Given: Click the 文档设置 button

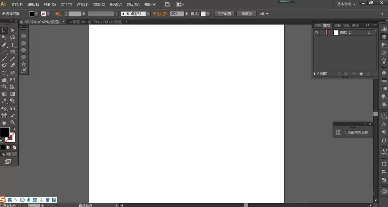Looking at the screenshot, I should (x=225, y=14).
